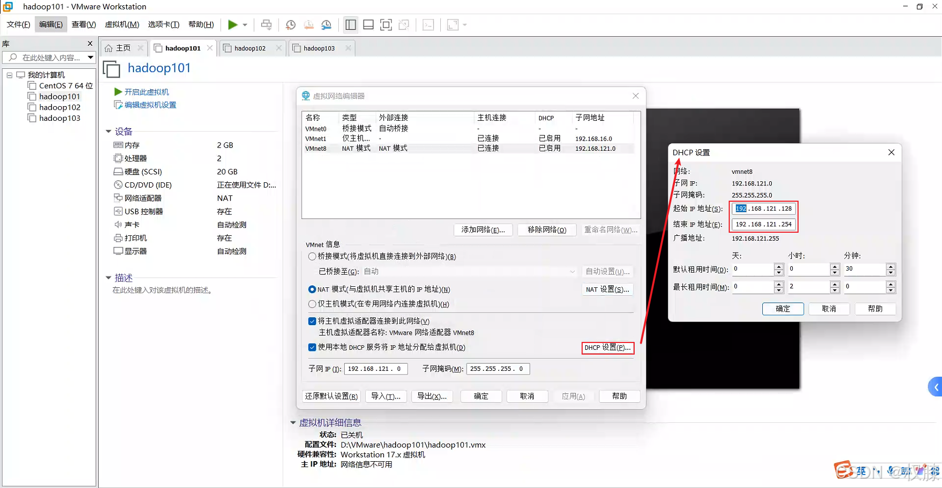Select the VMnet0 network row

coord(469,129)
